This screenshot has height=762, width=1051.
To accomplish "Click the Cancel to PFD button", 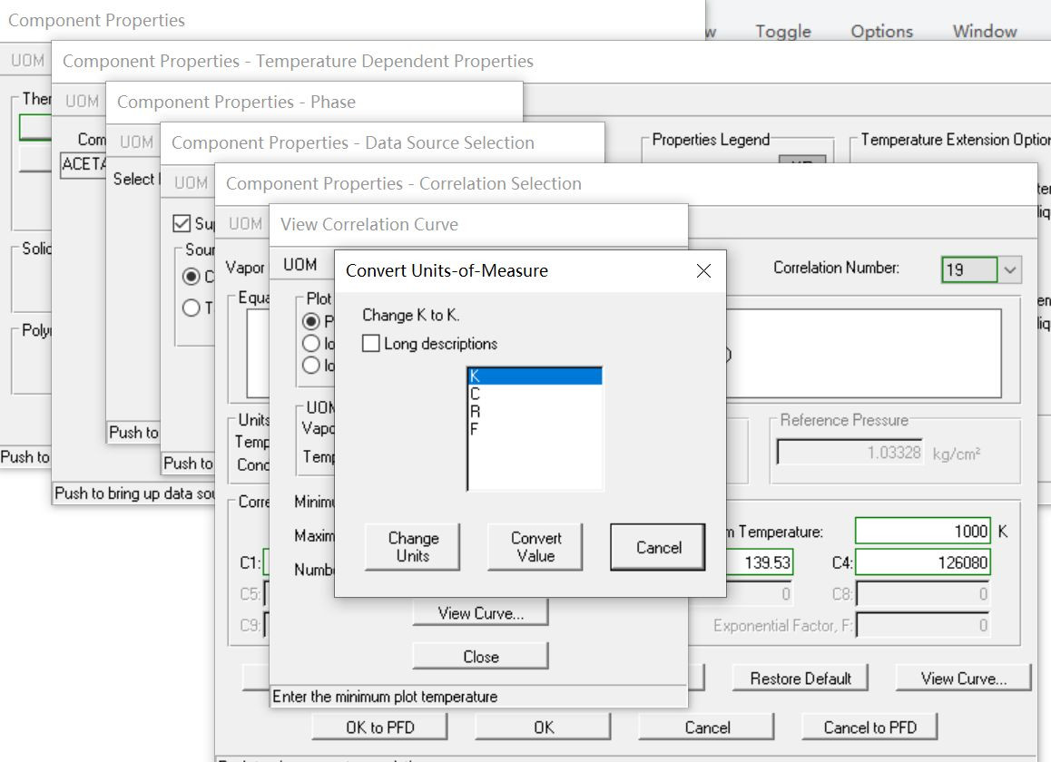I will (x=870, y=728).
